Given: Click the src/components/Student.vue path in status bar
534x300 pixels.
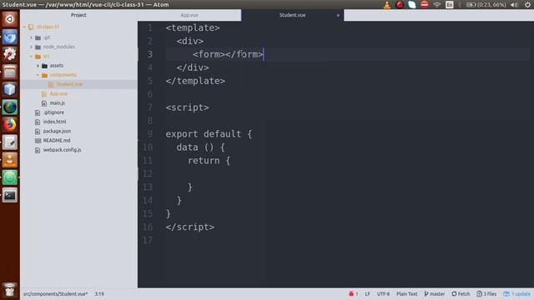Looking at the screenshot, I should click(x=55, y=294).
